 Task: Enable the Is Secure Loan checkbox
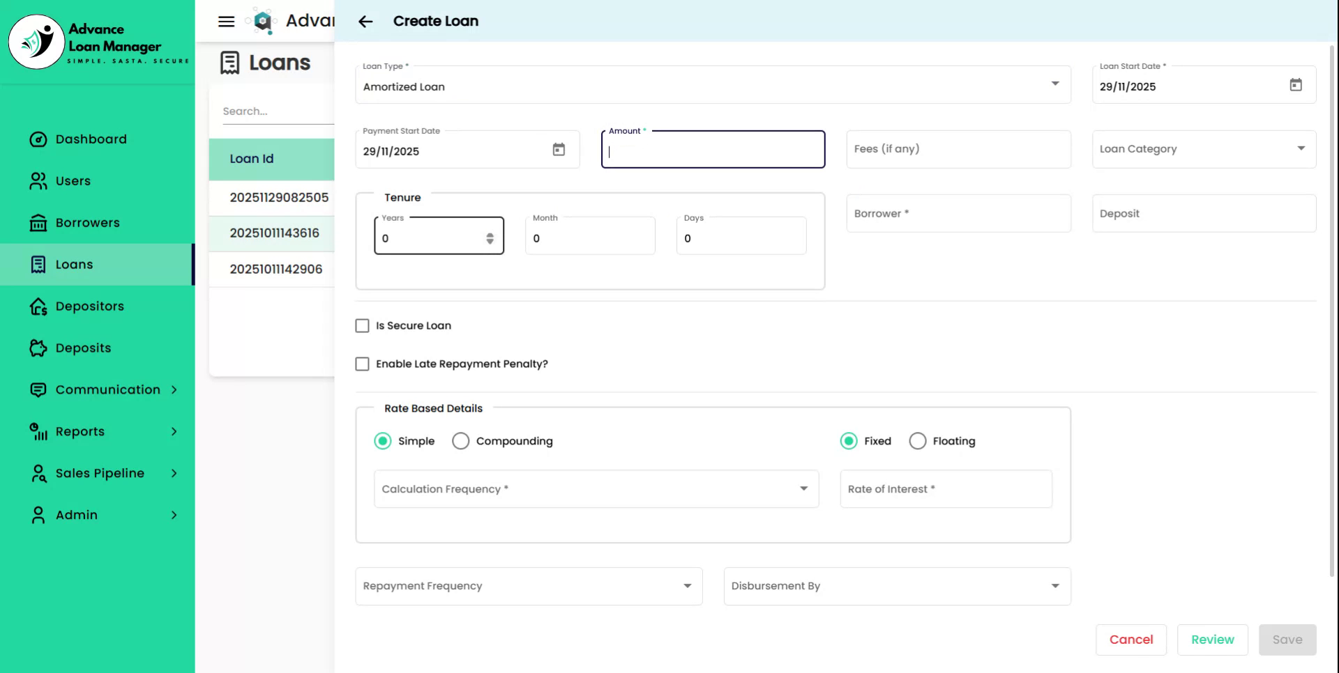pyautogui.click(x=362, y=326)
